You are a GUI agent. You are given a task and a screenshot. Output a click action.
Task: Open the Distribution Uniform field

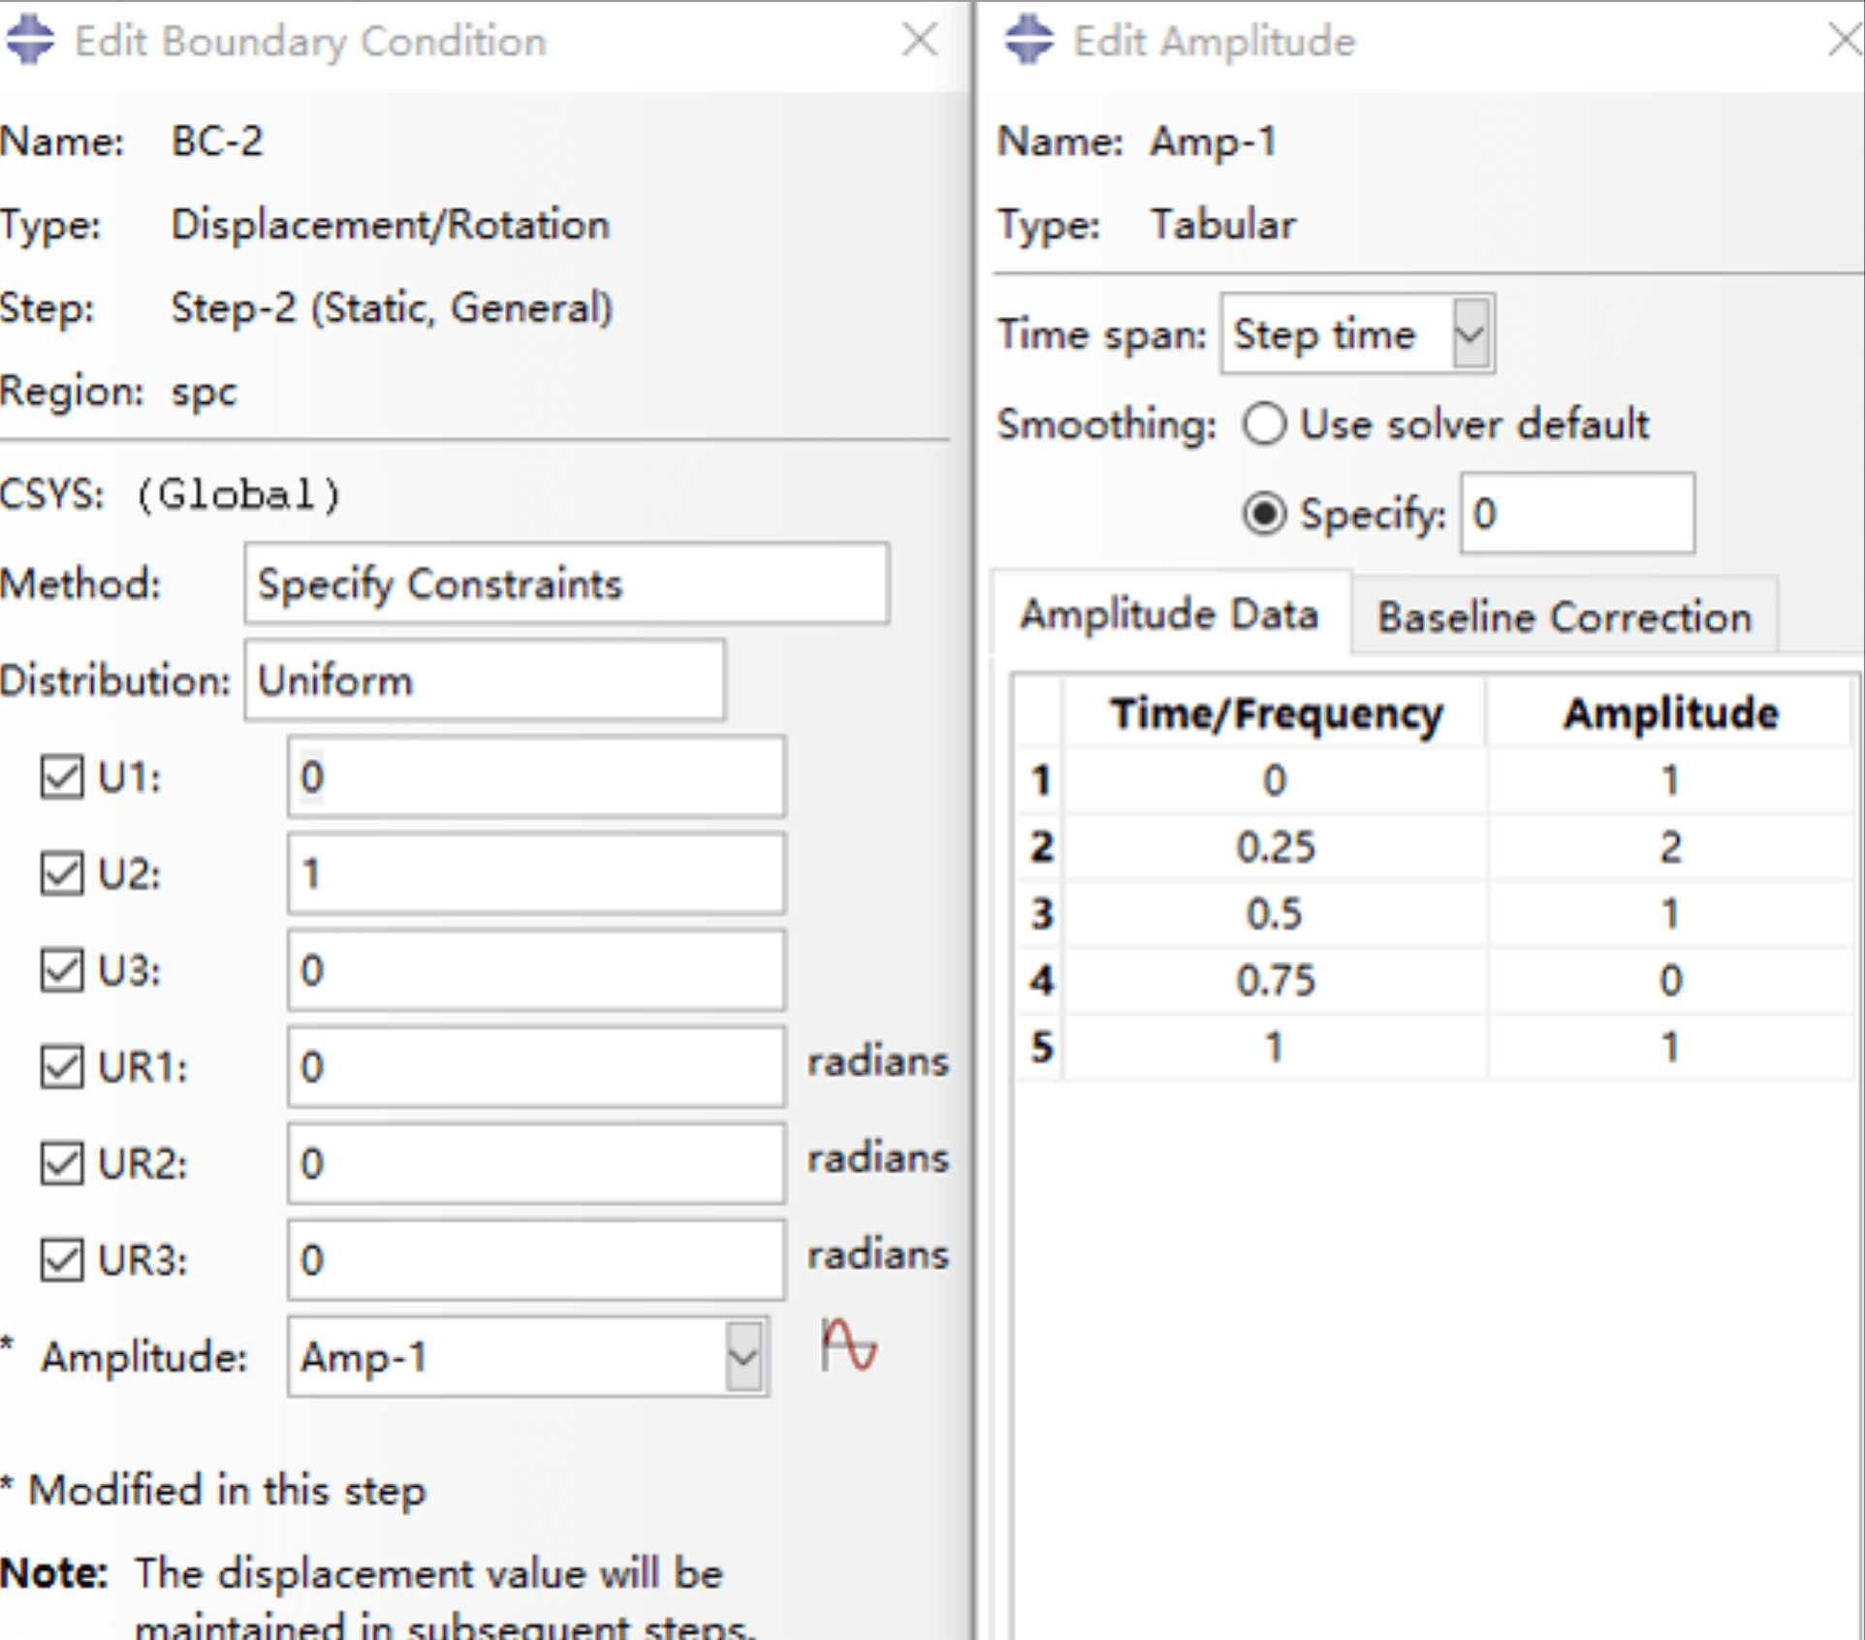click(484, 680)
